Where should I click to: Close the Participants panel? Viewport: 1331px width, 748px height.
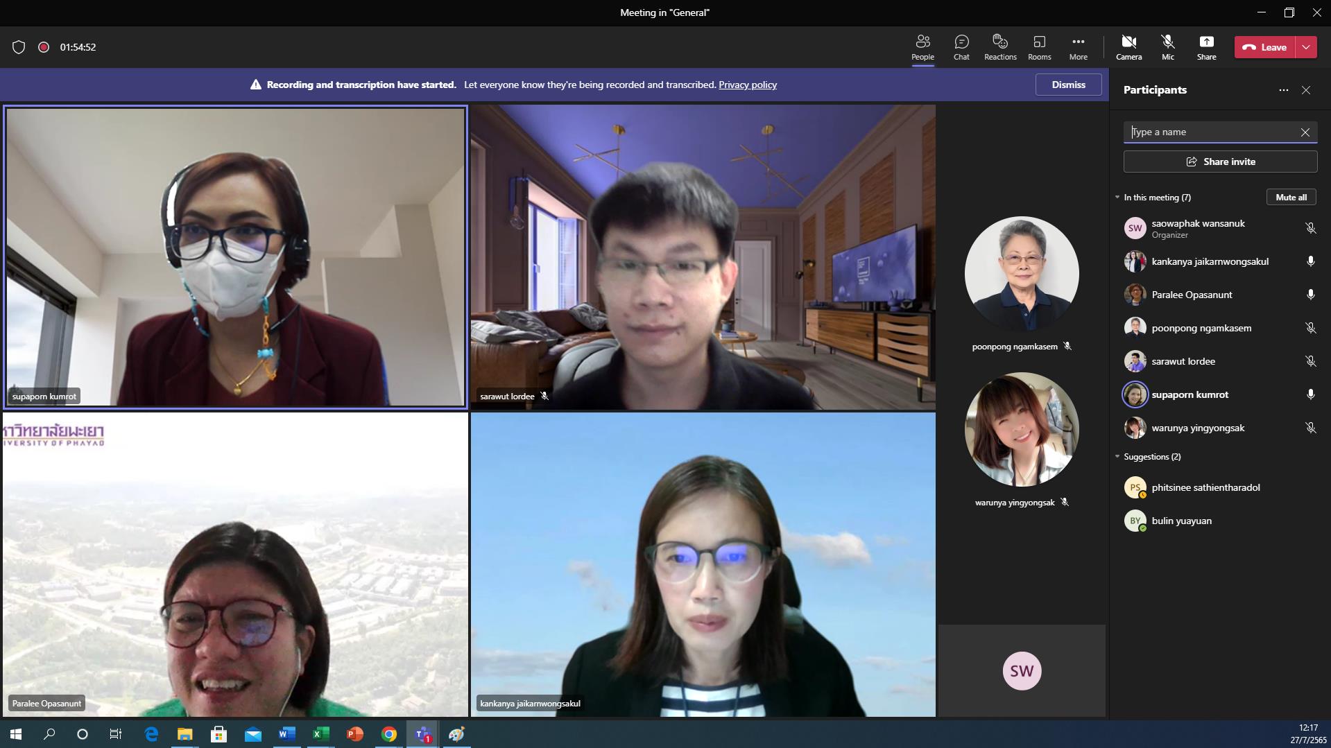1306,90
